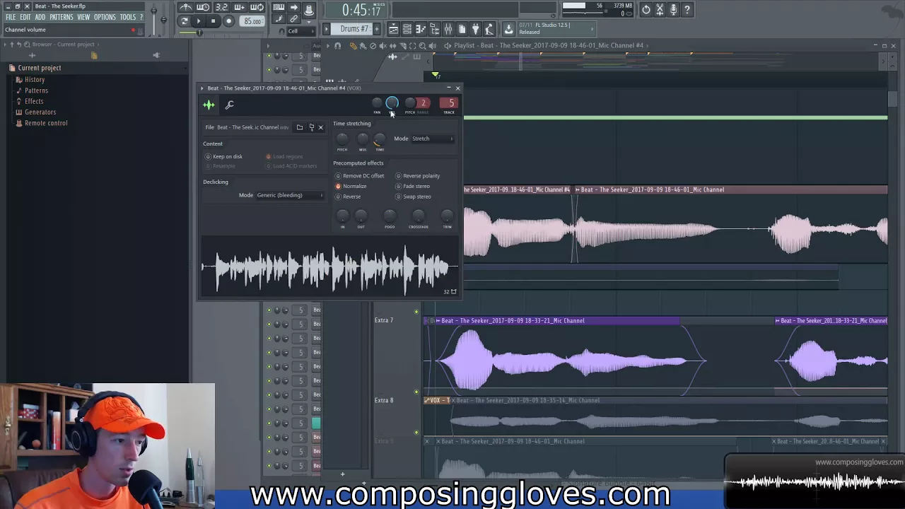905x509 pixels.
Task: Select the delete tool in playlist toolbar
Action: [373, 45]
